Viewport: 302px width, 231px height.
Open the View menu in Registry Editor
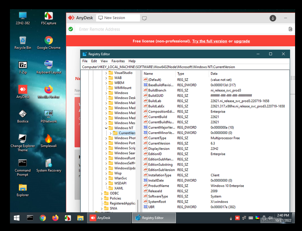click(x=104, y=61)
